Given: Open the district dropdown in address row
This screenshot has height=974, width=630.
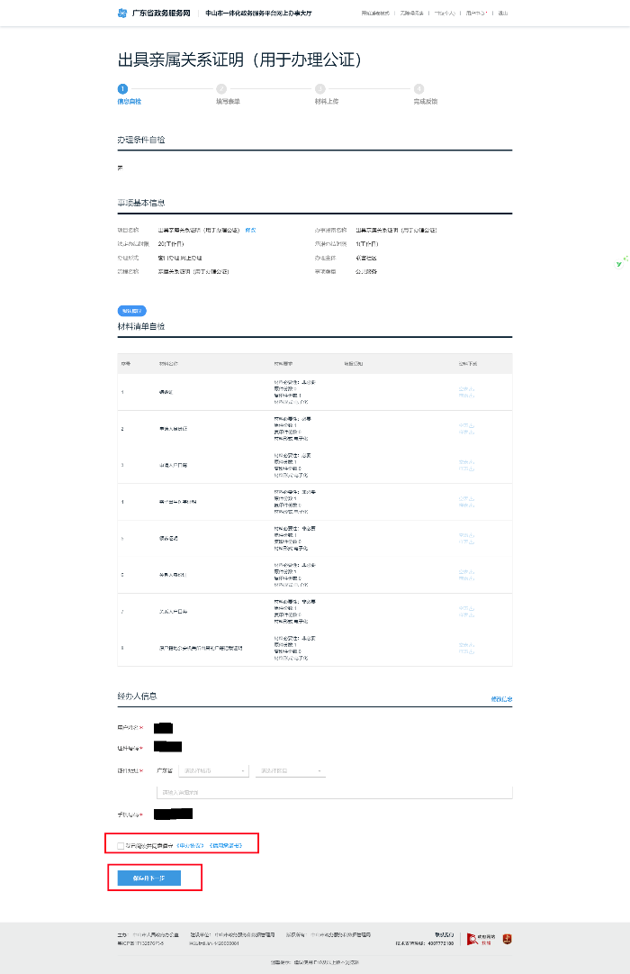Looking at the screenshot, I should [290, 771].
